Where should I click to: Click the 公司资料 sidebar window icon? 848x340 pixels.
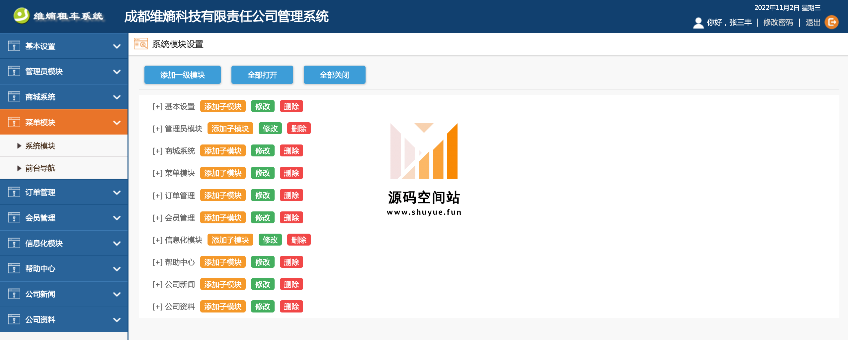[x=14, y=319]
